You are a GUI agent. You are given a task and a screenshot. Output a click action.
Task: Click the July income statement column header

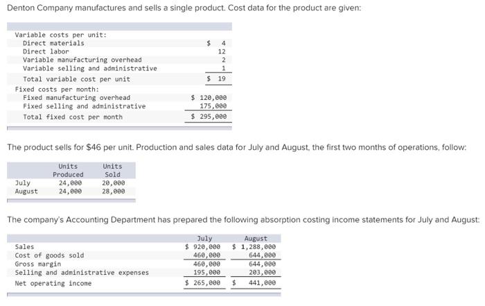[x=204, y=239]
